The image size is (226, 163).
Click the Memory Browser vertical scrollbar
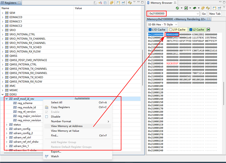(224, 94)
